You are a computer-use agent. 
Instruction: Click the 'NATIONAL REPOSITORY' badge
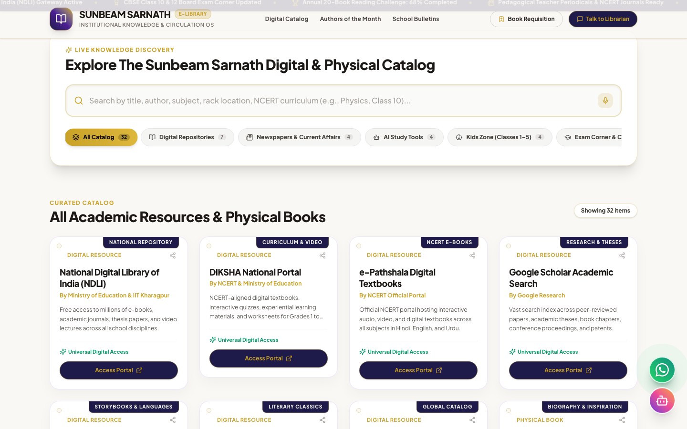click(x=141, y=242)
